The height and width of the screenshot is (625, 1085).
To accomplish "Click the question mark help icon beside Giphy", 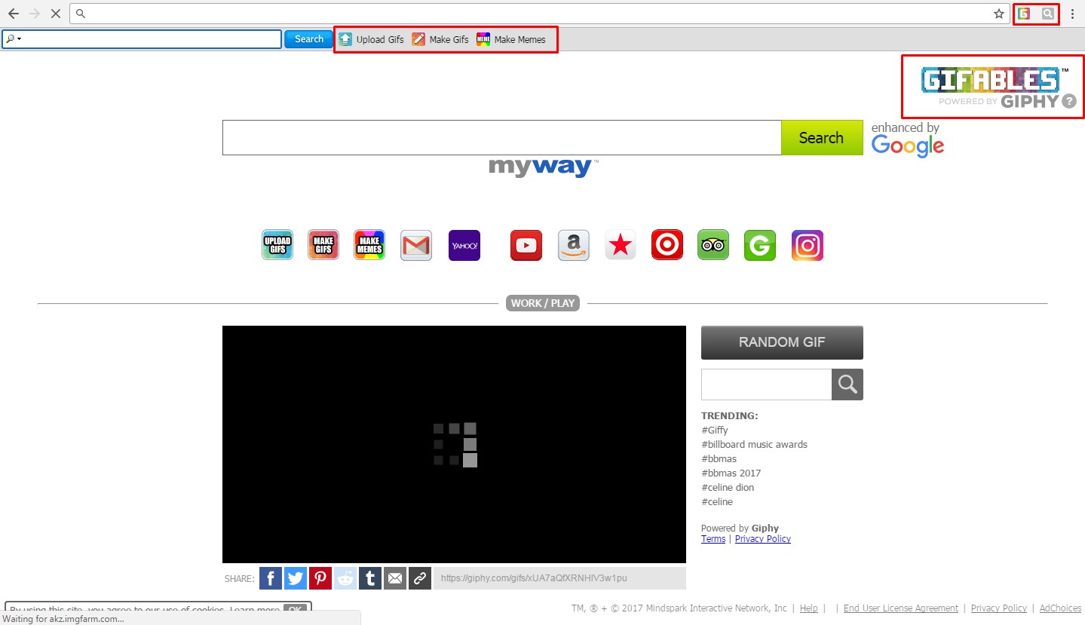I will coord(1068,101).
